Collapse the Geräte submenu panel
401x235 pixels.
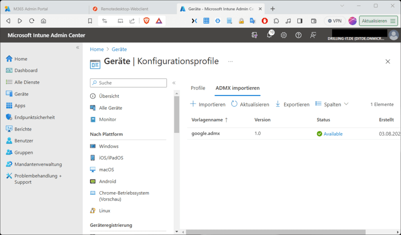[174, 83]
